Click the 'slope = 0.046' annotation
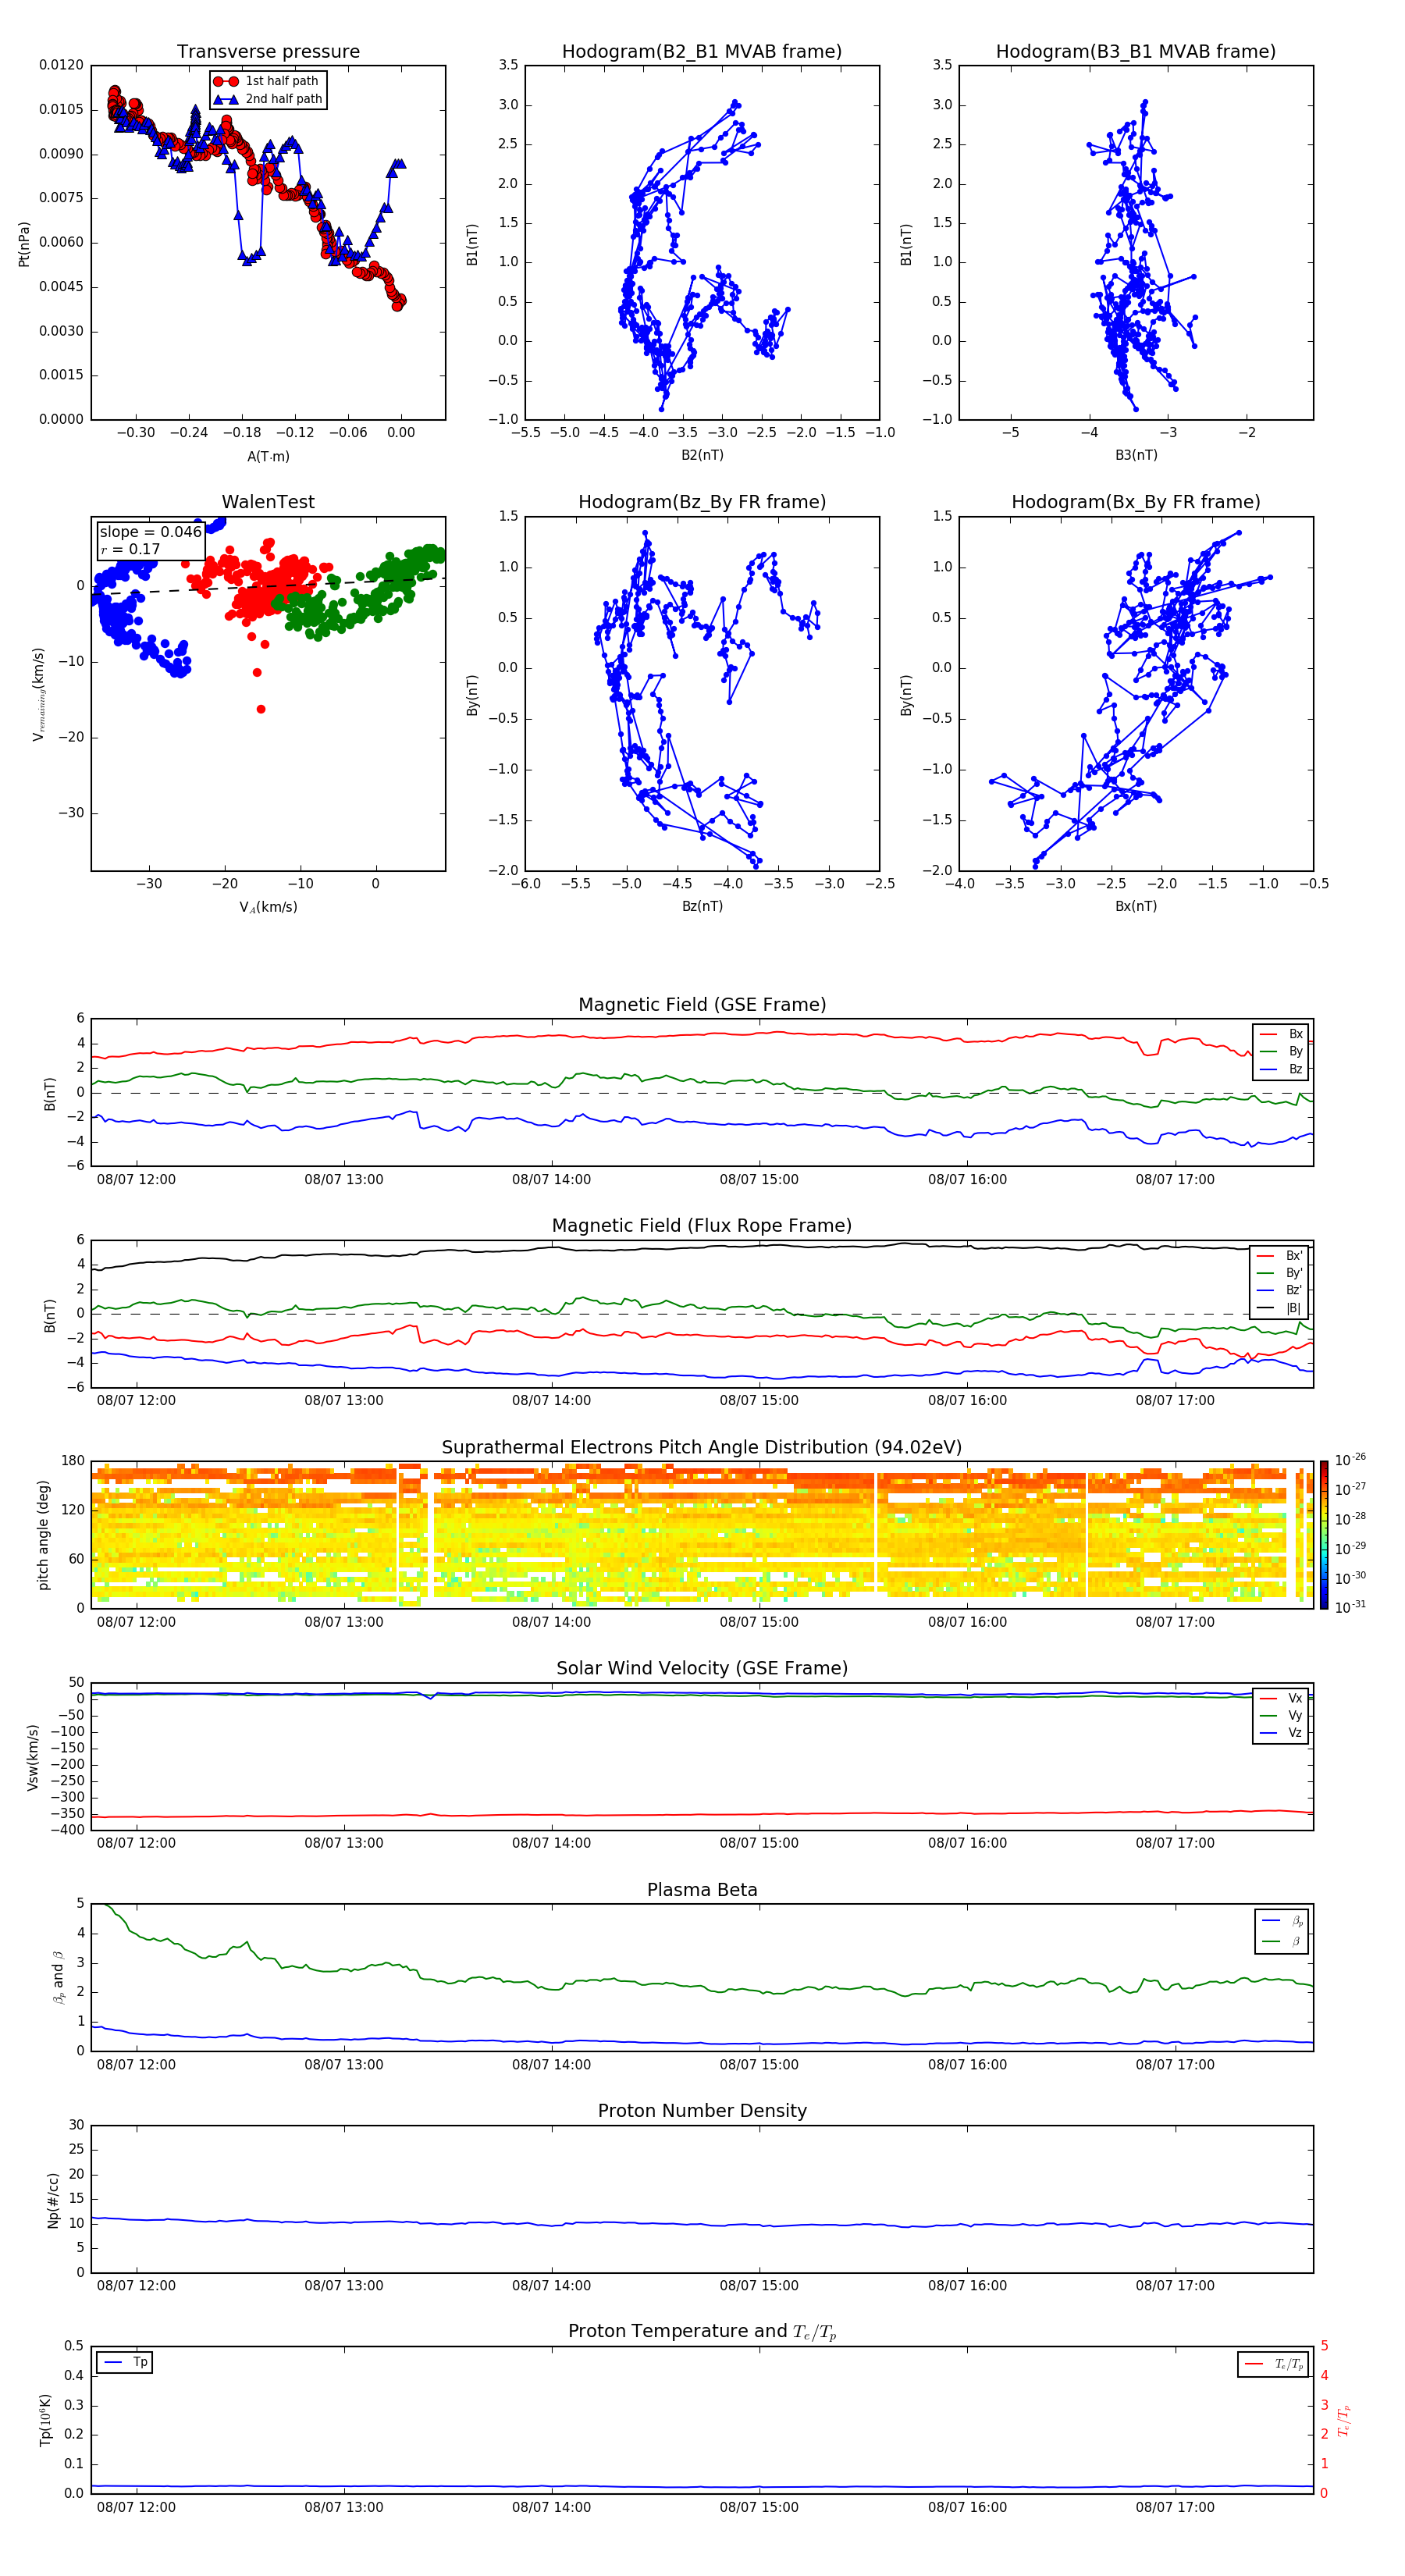1405x2576 pixels. 151,532
